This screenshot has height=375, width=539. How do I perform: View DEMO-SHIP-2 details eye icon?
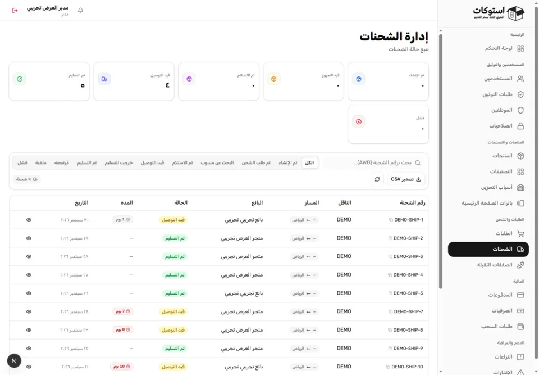[x=29, y=238]
